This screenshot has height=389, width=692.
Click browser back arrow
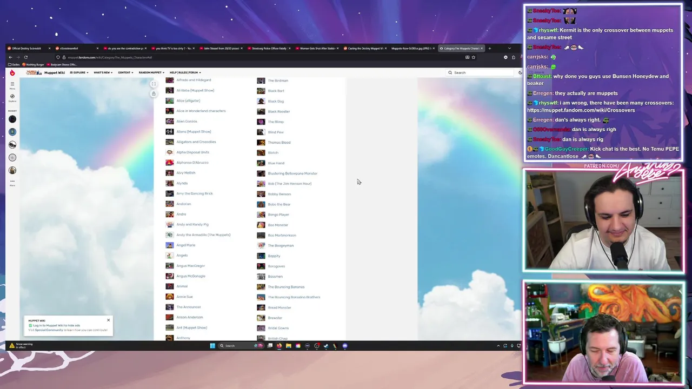point(10,57)
